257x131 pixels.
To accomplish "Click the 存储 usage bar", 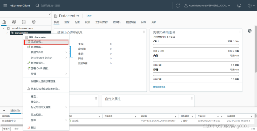I will pyautogui.click(x=196, y=74).
